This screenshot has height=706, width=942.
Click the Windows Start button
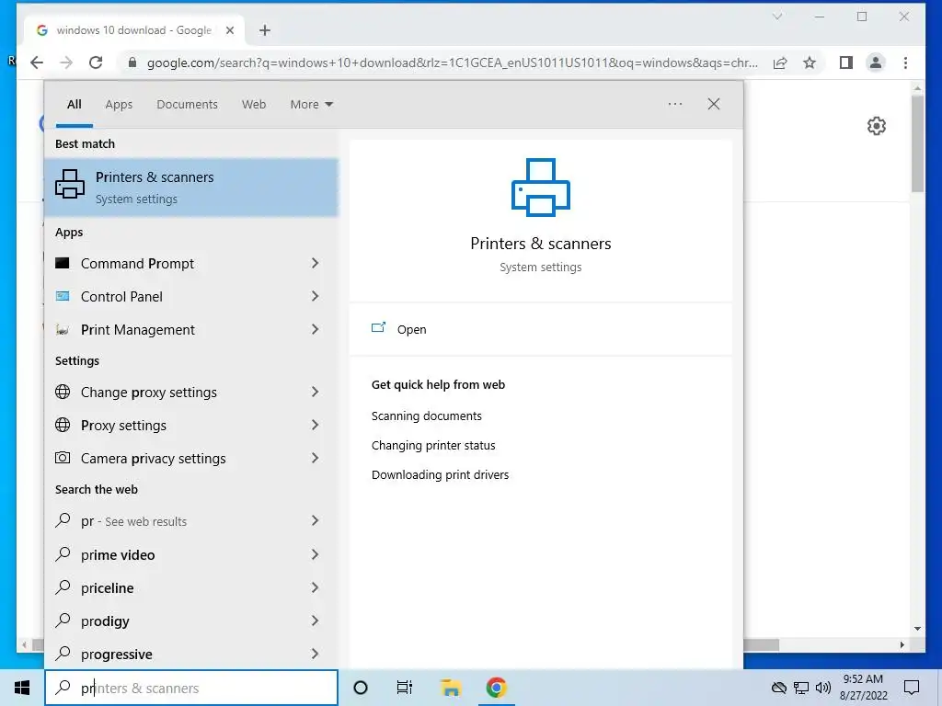(22, 688)
